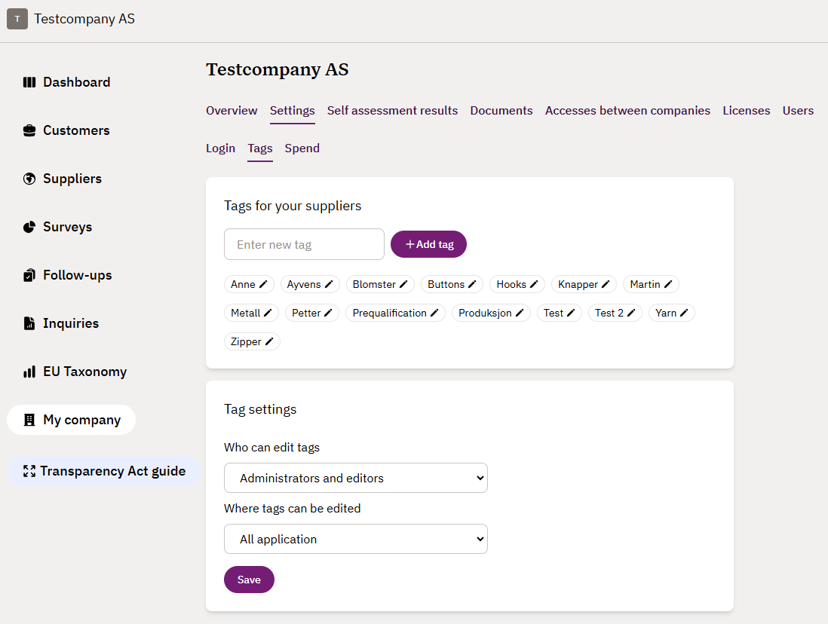Click the Follow-ups clipboard icon
The height and width of the screenshot is (624, 828).
coord(29,275)
